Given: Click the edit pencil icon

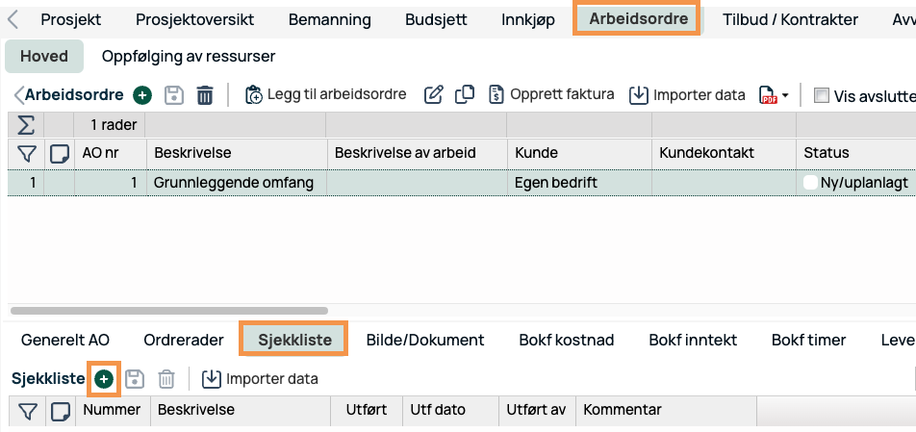Looking at the screenshot, I should click(434, 94).
